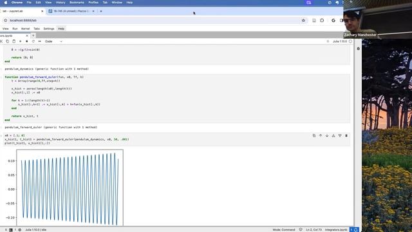Paste cell from the clipboard icon
The width and height of the screenshot is (412, 232).
14,41
